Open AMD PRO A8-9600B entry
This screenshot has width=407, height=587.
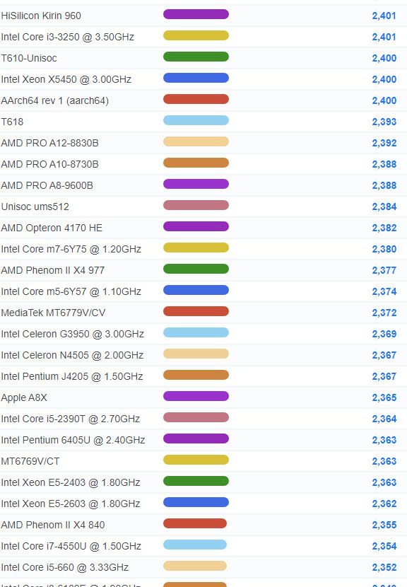47,185
